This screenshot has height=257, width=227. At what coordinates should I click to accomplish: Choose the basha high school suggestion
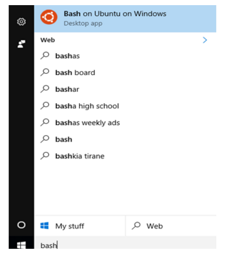[x=125, y=106]
